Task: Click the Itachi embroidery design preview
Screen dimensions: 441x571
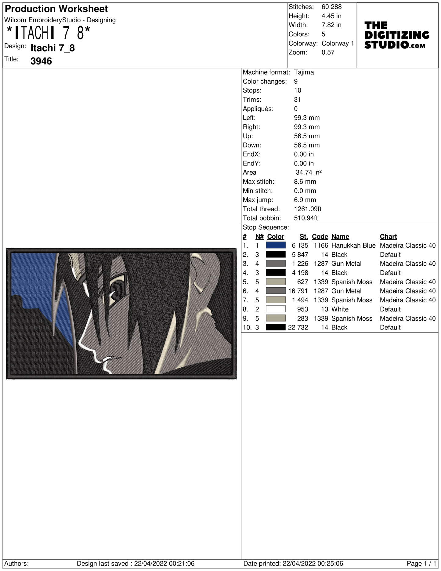Action: [121, 314]
